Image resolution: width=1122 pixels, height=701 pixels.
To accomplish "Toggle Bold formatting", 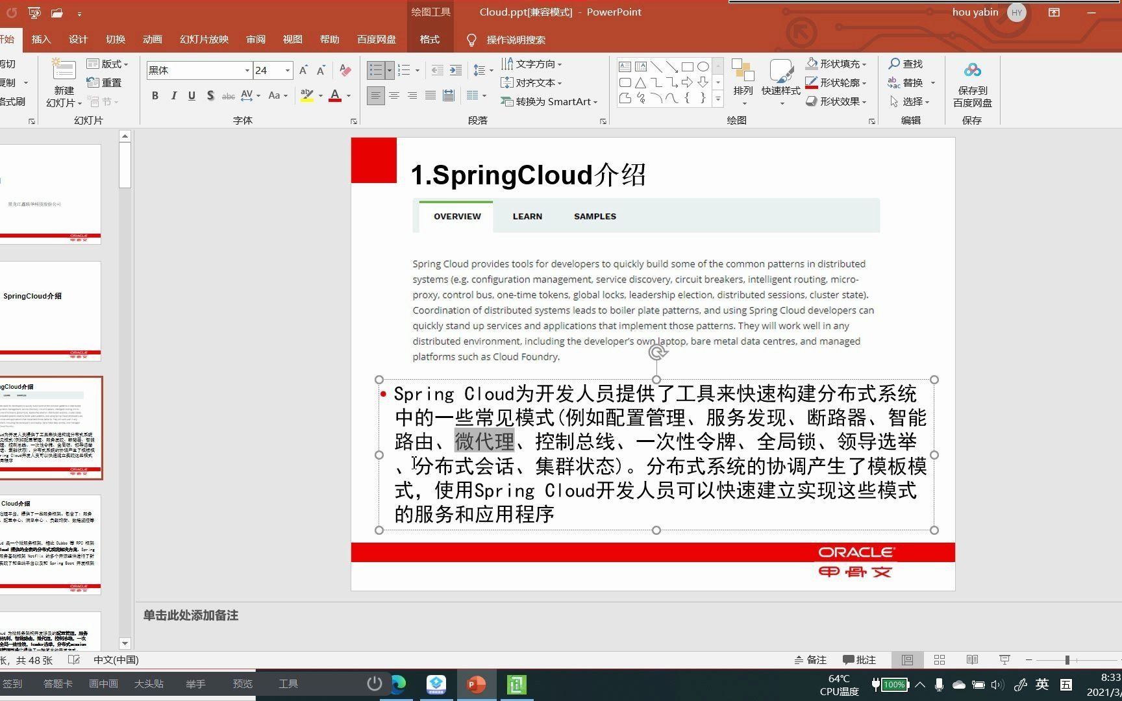I will [155, 96].
